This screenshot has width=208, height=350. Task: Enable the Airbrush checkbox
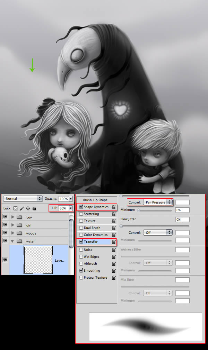pos(81,263)
